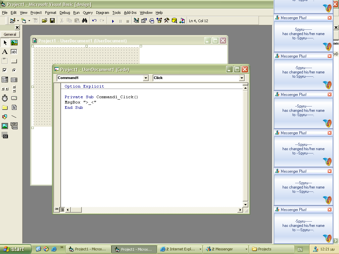Image resolution: width=339 pixels, height=254 pixels.
Task: Expand the Click procedure dropdown
Action: [242, 78]
